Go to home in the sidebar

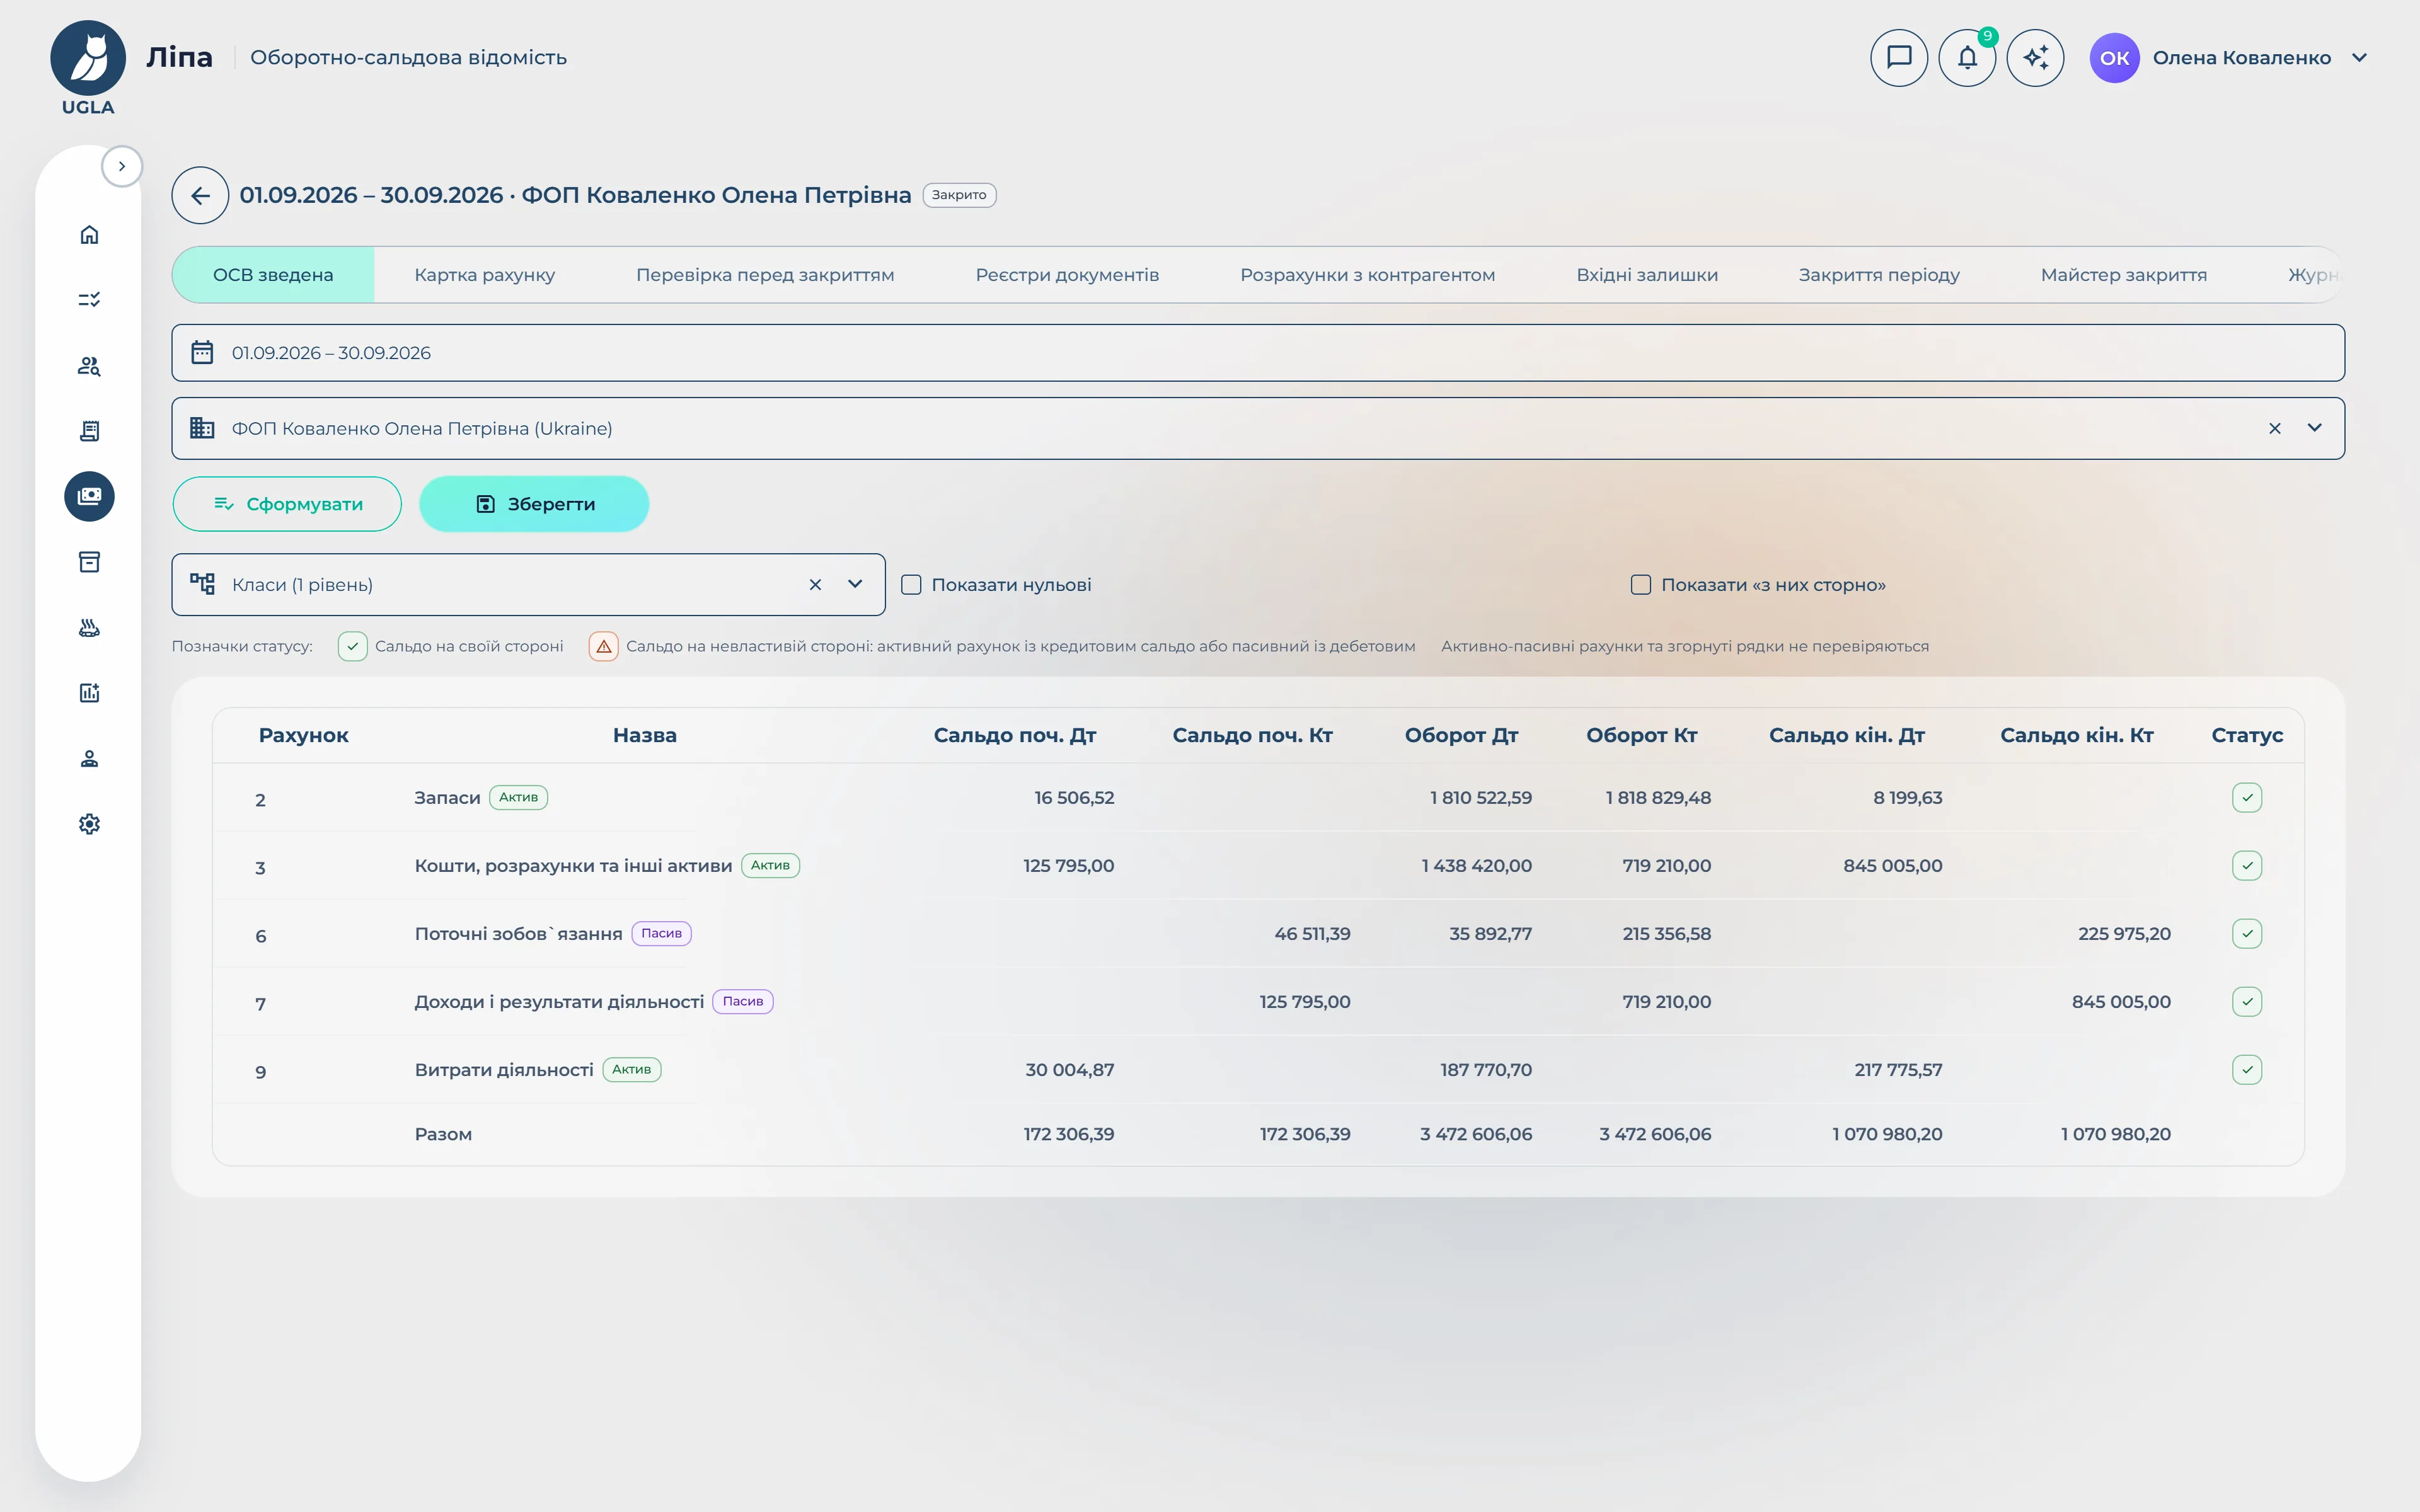(x=89, y=234)
